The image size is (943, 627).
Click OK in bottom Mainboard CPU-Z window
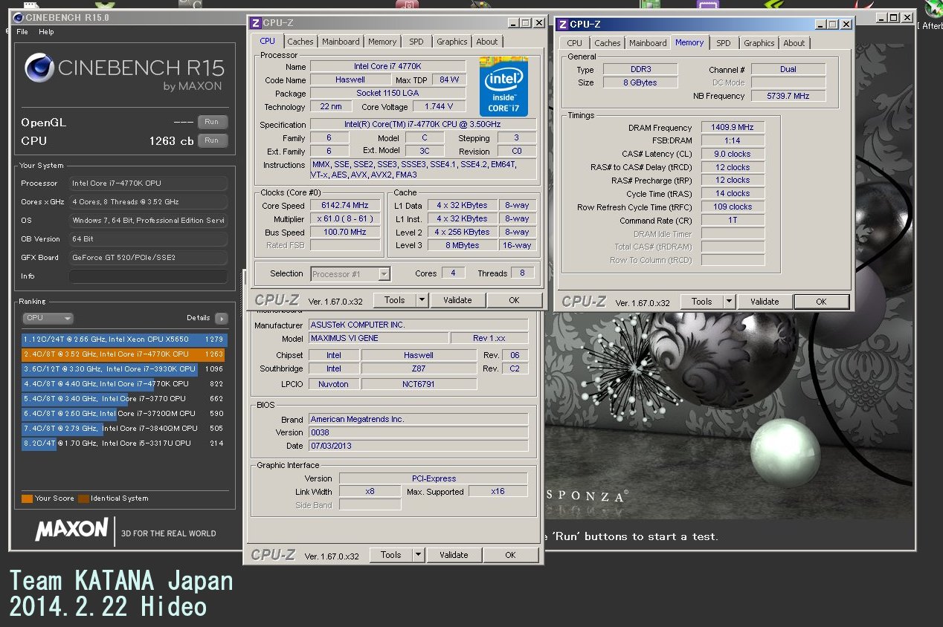510,555
